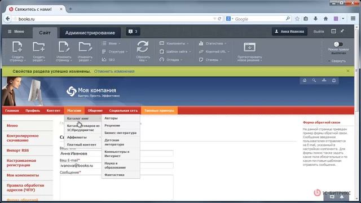Click Отменить изменения link
The width and height of the screenshot is (361, 203).
(114, 72)
